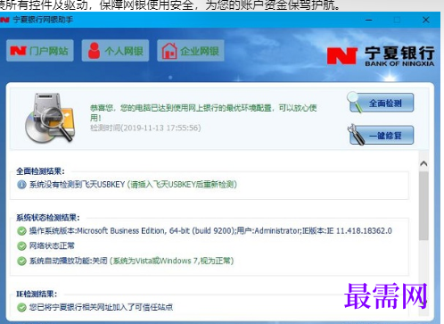Select the 系统没有检测到飞天USBKEY message
This screenshot has height=324, width=444.
pos(133,185)
